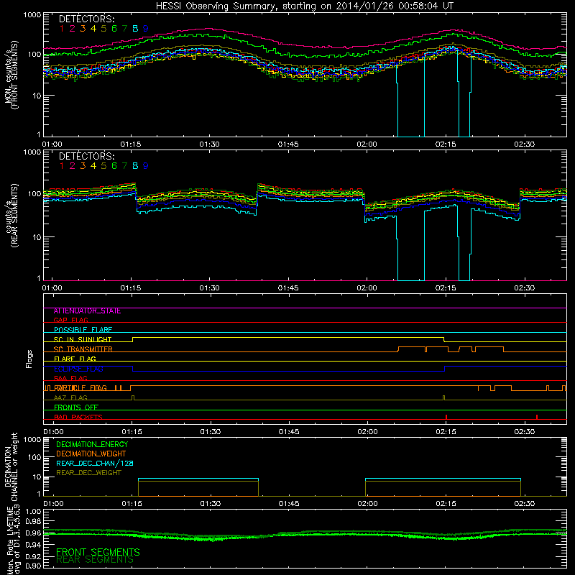Click the AAZ_FLAG label
Screen dimensions: 575x575
(x=70, y=397)
